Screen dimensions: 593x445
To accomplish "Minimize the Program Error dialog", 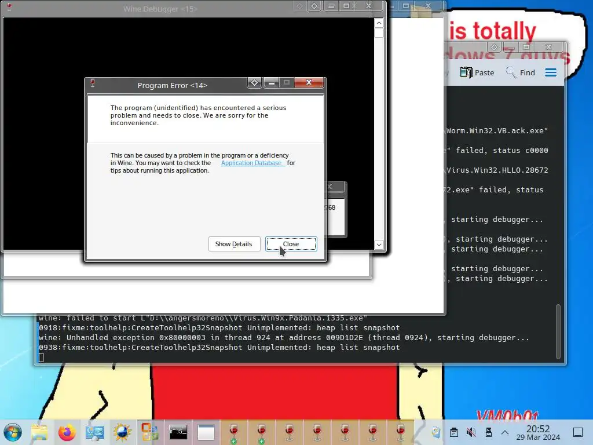I will [x=271, y=82].
